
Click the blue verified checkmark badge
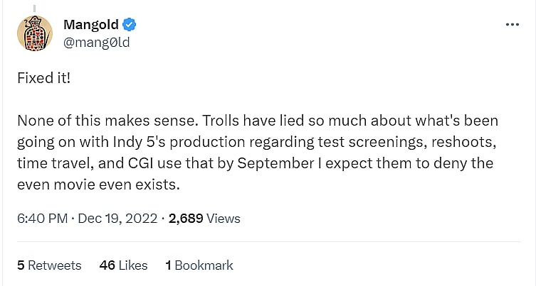129,26
